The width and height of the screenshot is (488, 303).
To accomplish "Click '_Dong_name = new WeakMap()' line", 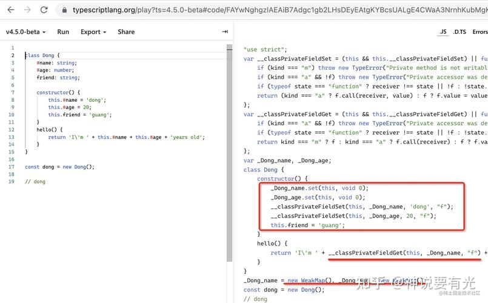I will (x=334, y=281).
